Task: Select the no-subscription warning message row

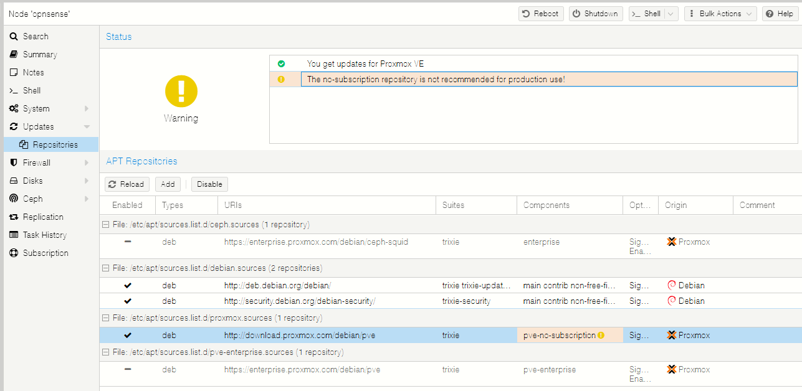Action: pyautogui.click(x=533, y=79)
